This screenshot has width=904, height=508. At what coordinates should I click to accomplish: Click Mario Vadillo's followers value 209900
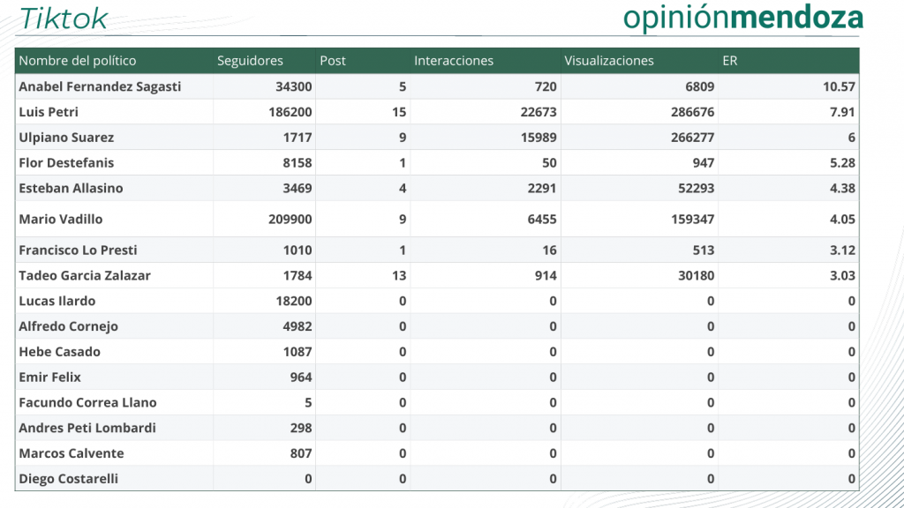pyautogui.click(x=290, y=219)
